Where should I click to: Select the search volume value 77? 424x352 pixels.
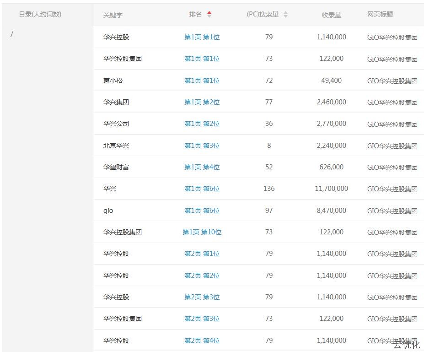269,102
